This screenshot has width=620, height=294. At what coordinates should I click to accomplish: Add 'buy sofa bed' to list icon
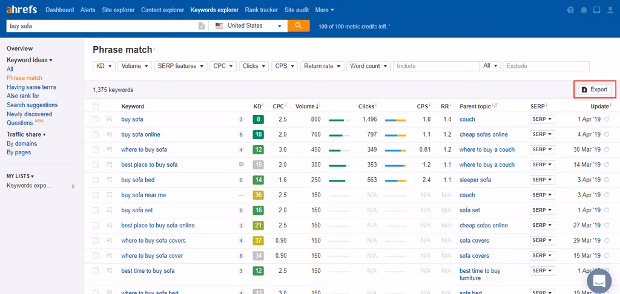pyautogui.click(x=110, y=180)
